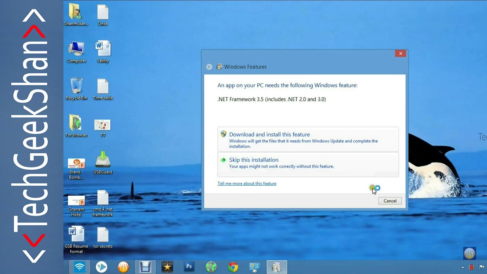
Task: Select the Time table file icon
Action: pyautogui.click(x=103, y=89)
